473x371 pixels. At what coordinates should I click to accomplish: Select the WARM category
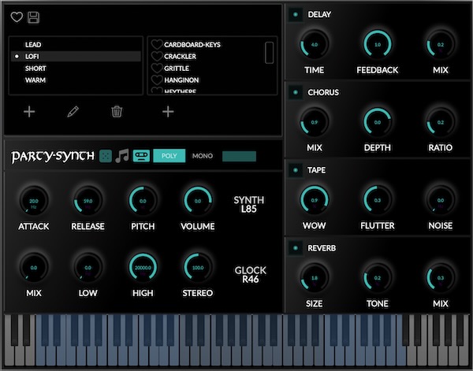76,80
